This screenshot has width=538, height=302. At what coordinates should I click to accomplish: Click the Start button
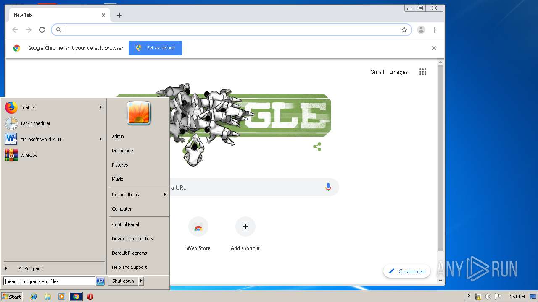pos(12,297)
